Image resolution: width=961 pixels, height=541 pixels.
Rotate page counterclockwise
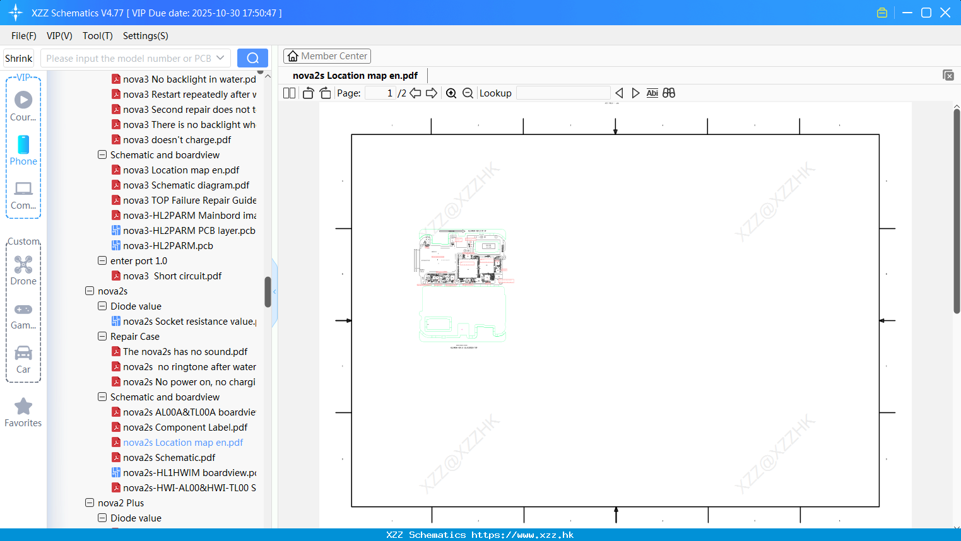[308, 93]
